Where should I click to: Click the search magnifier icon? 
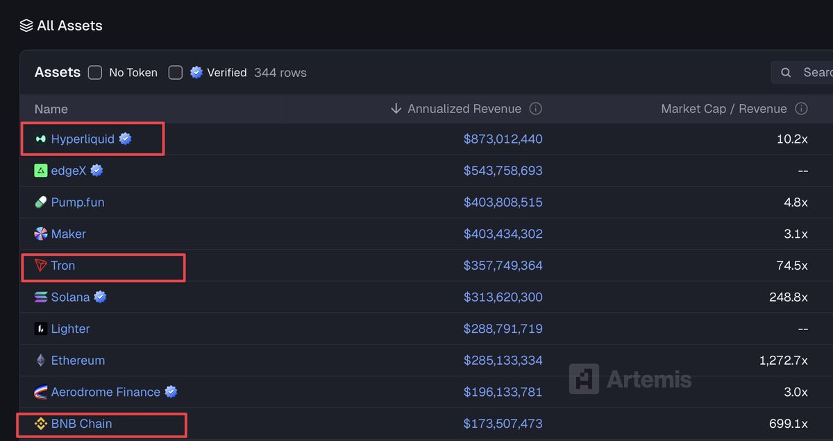point(786,72)
